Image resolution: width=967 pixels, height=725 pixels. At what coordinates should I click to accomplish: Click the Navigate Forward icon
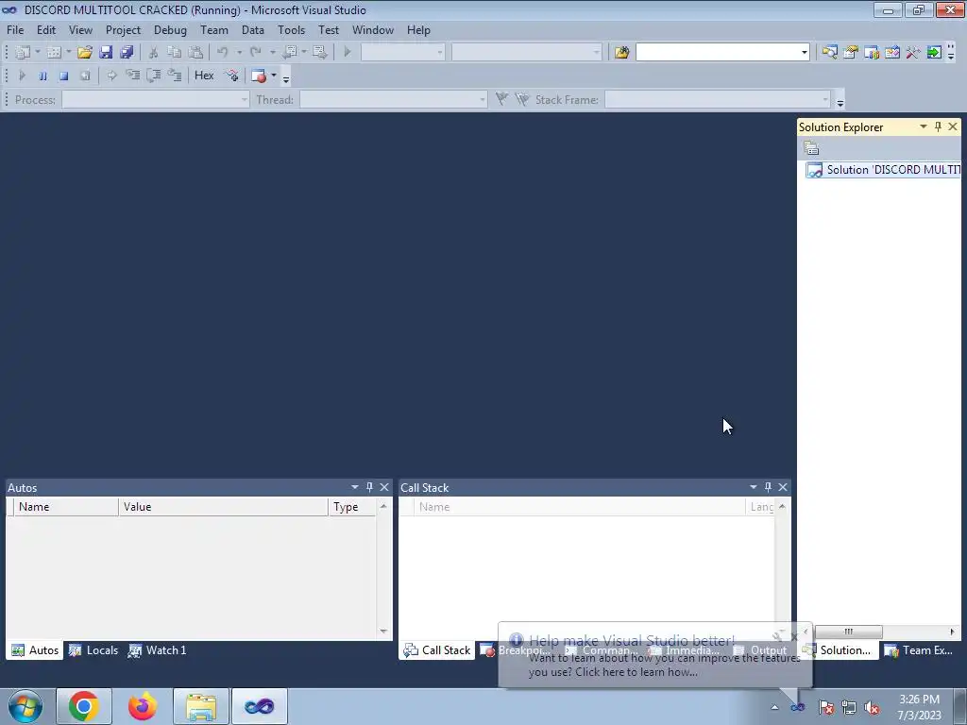click(x=319, y=53)
